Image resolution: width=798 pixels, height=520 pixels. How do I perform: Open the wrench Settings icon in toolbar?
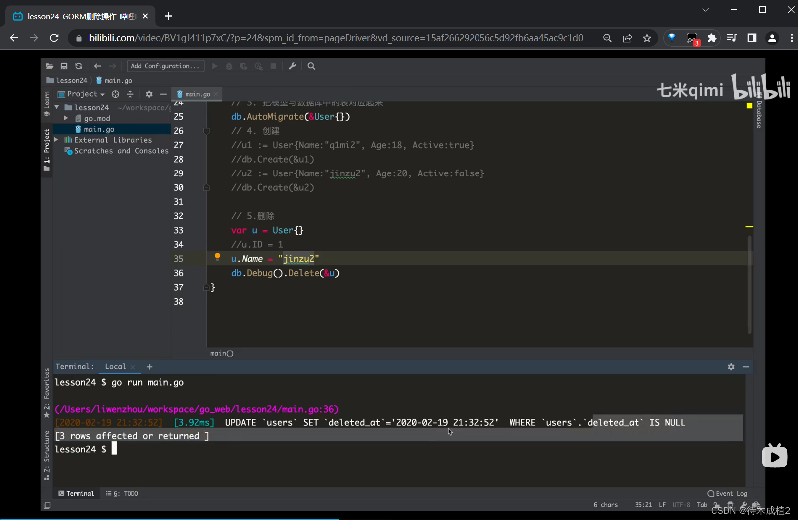coord(293,66)
